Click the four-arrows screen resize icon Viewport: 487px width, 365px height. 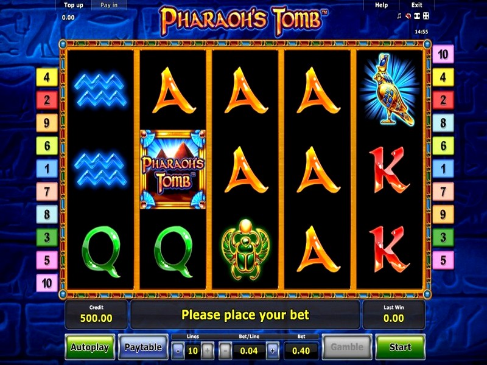426,16
